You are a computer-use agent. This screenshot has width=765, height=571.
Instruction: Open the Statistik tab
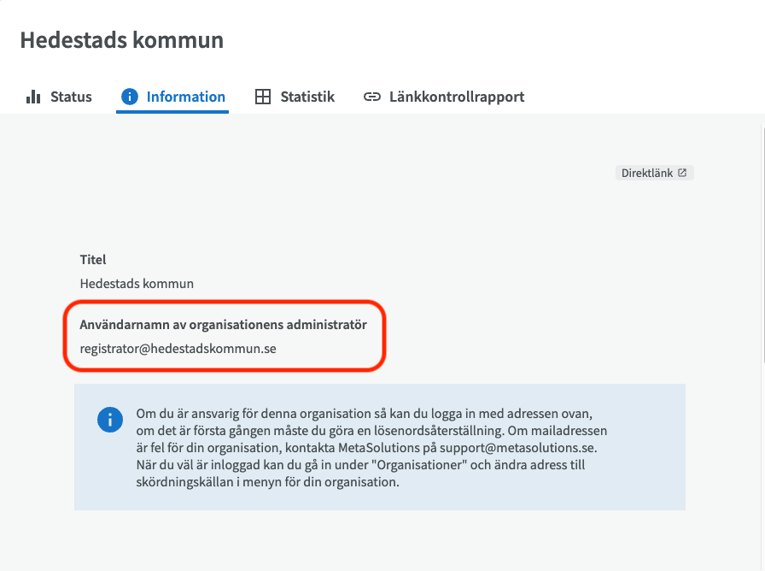click(295, 97)
